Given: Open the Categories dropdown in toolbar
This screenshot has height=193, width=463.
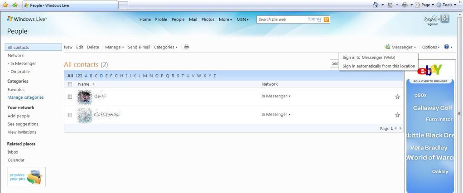Looking at the screenshot, I should [x=166, y=47].
